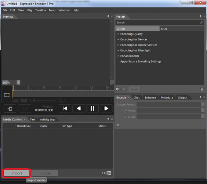The height and width of the screenshot is (184, 207).
Task: Click the trash icon to delete preset
Action: tap(202, 89)
